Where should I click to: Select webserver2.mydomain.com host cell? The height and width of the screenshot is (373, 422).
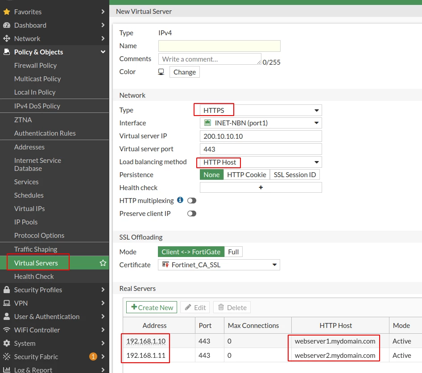coord(335,356)
